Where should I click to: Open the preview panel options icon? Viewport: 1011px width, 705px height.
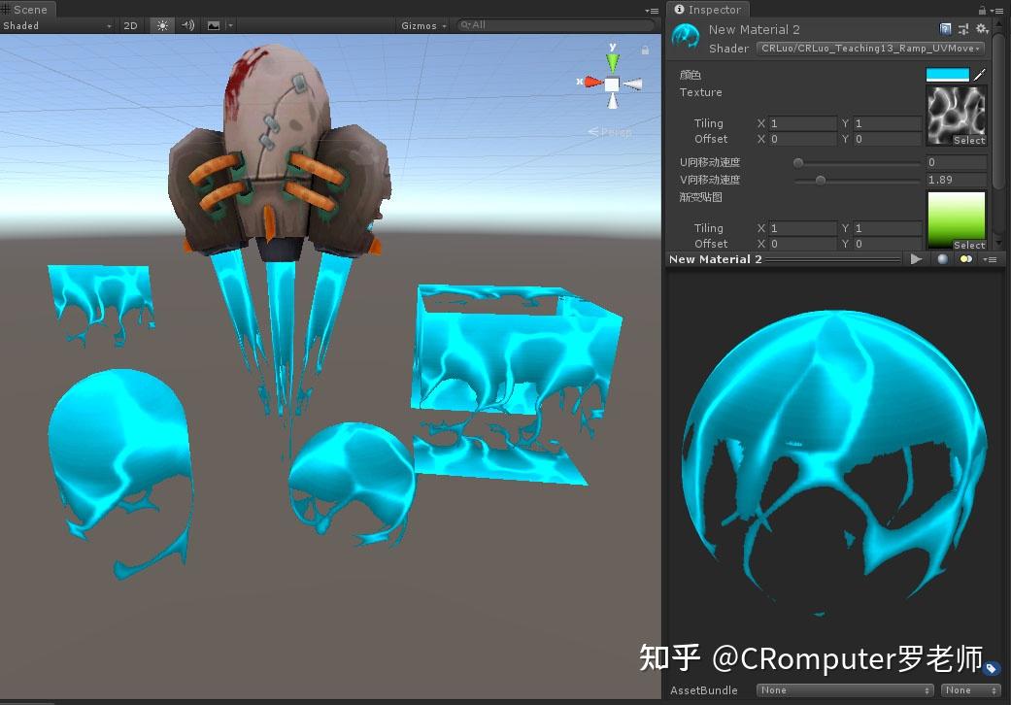pyautogui.click(x=990, y=259)
